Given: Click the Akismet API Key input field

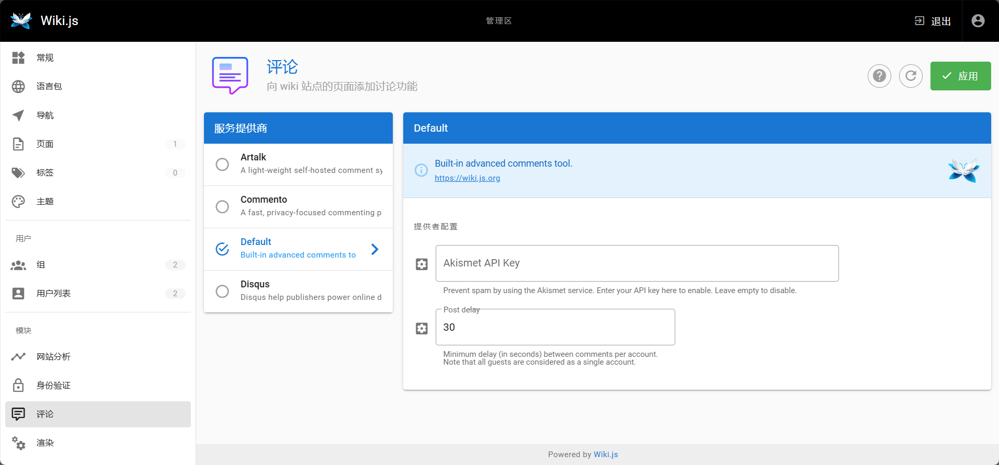Looking at the screenshot, I should [637, 263].
